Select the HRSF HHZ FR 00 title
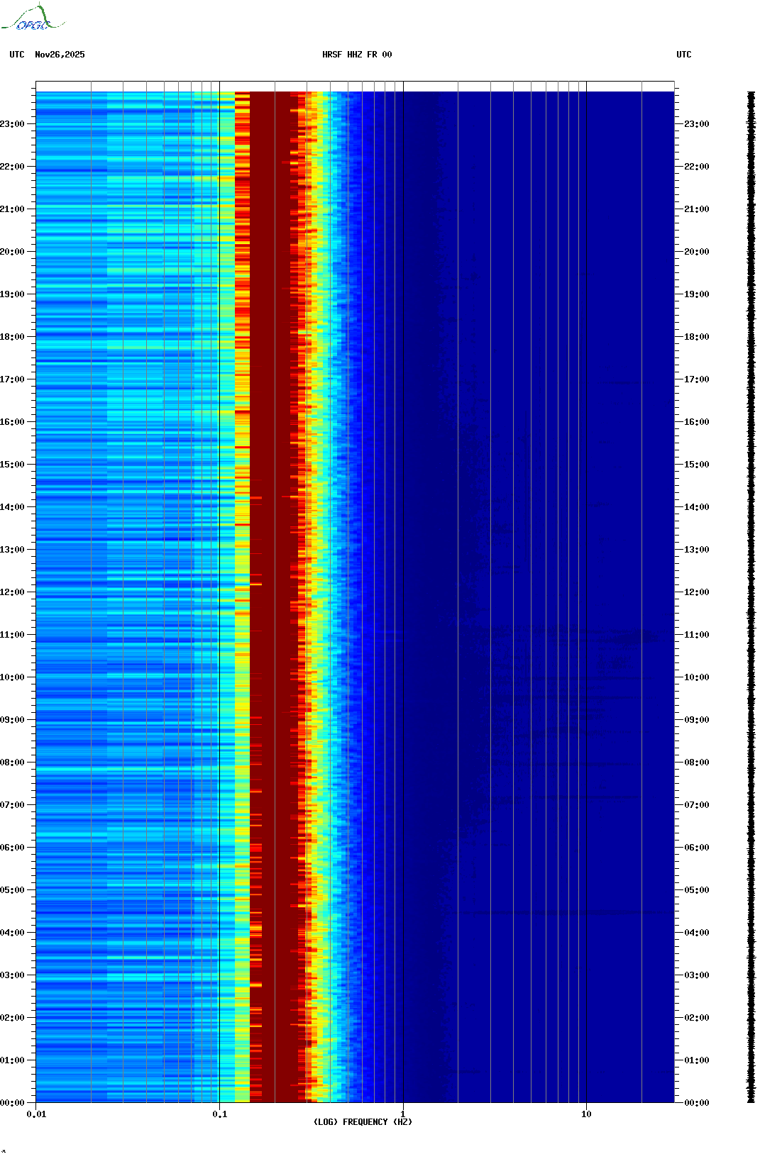The image size is (782, 1159). (356, 55)
